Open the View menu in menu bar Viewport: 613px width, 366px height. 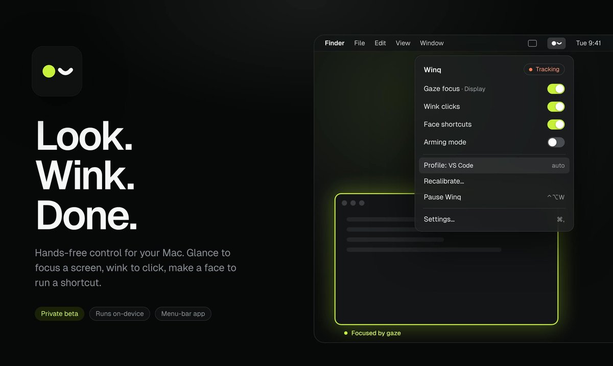tap(403, 43)
